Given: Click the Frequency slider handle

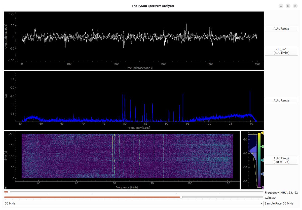Looking at the screenshot, I should (9, 192).
